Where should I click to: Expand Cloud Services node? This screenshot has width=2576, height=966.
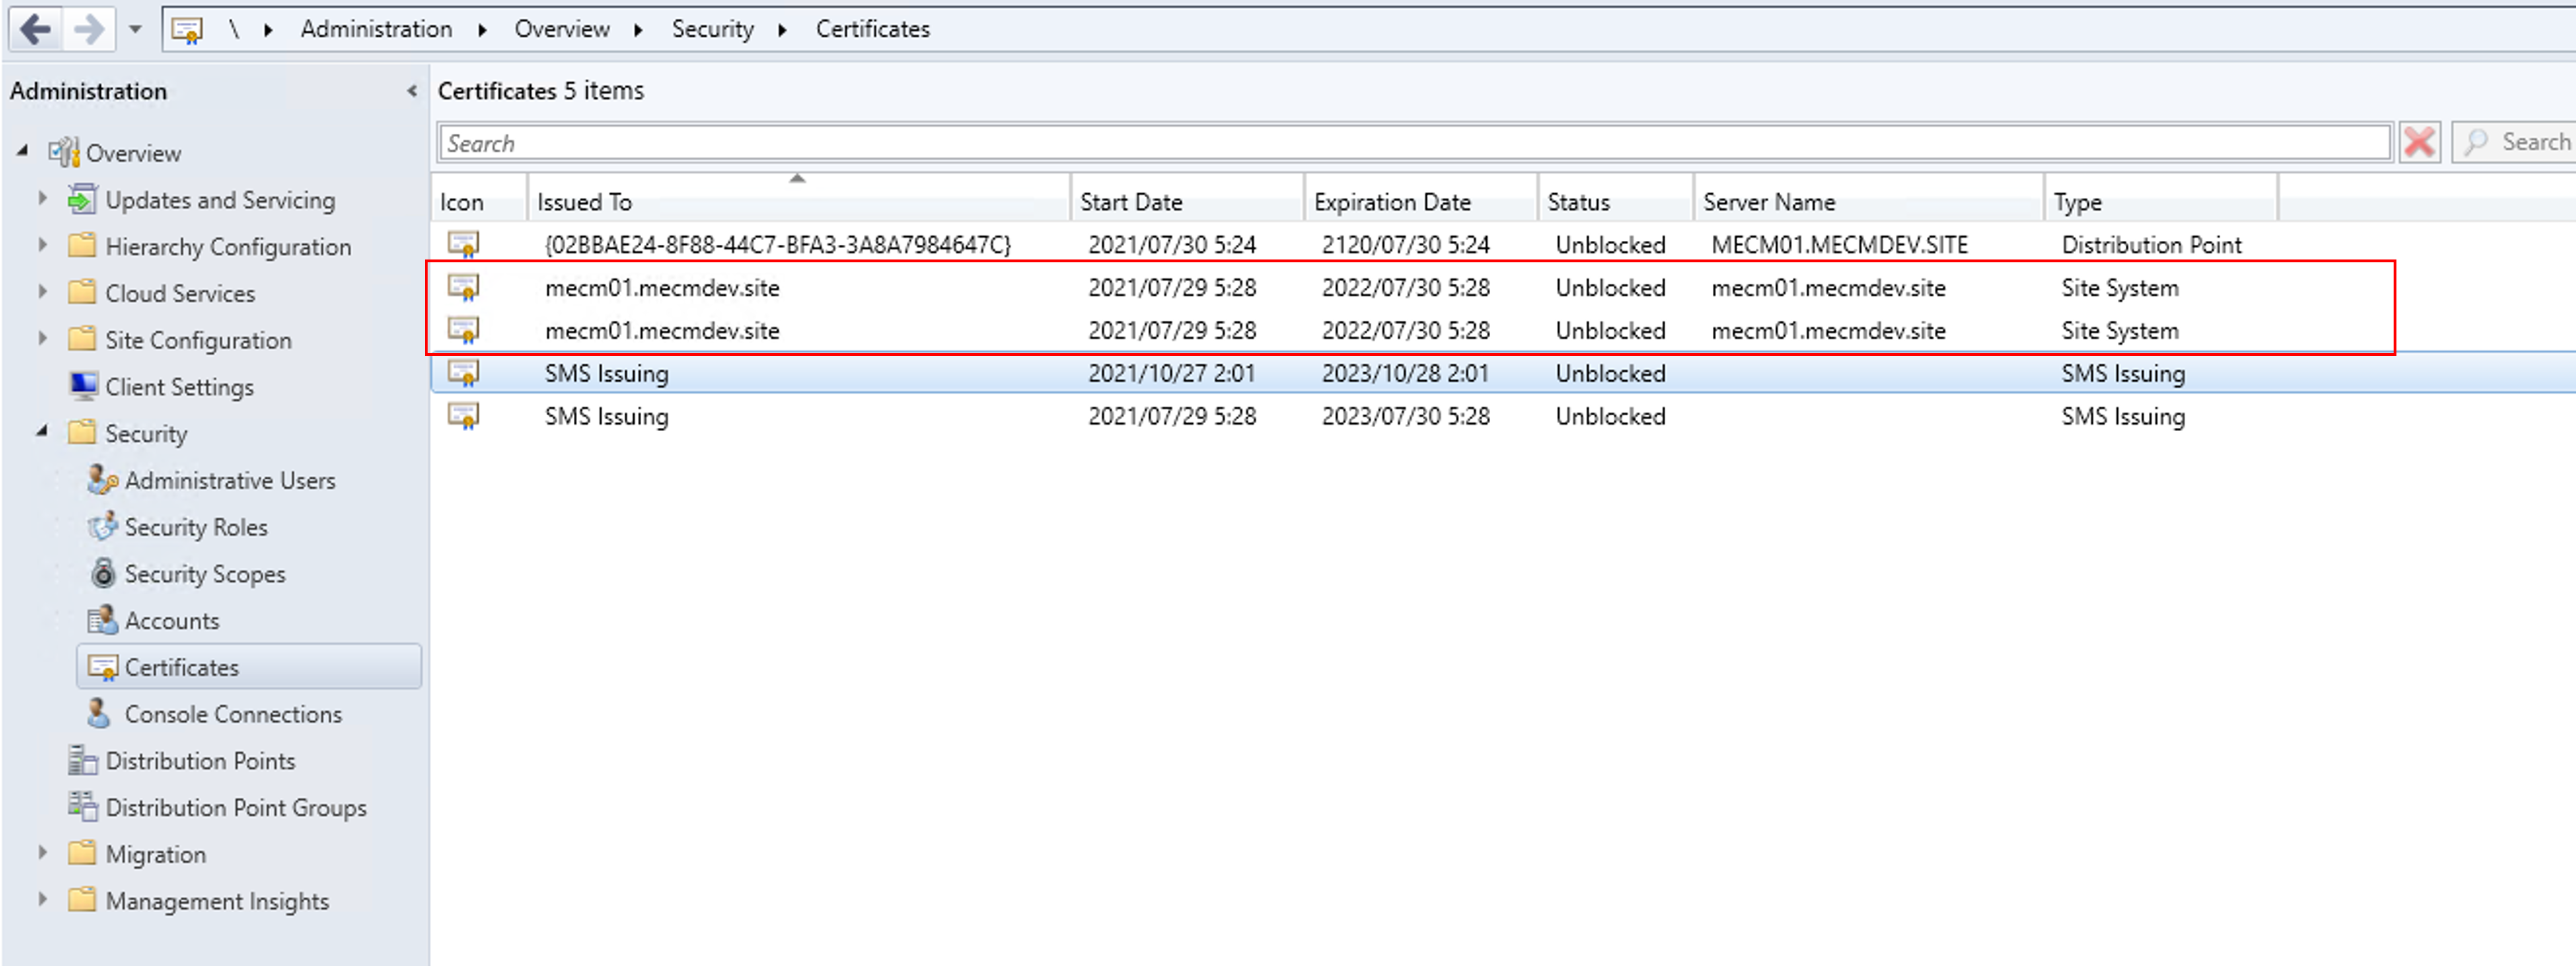[x=42, y=292]
